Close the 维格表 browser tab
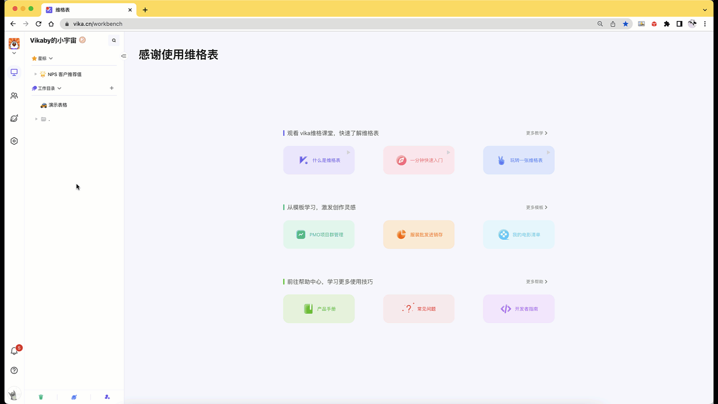718x404 pixels. (x=130, y=10)
